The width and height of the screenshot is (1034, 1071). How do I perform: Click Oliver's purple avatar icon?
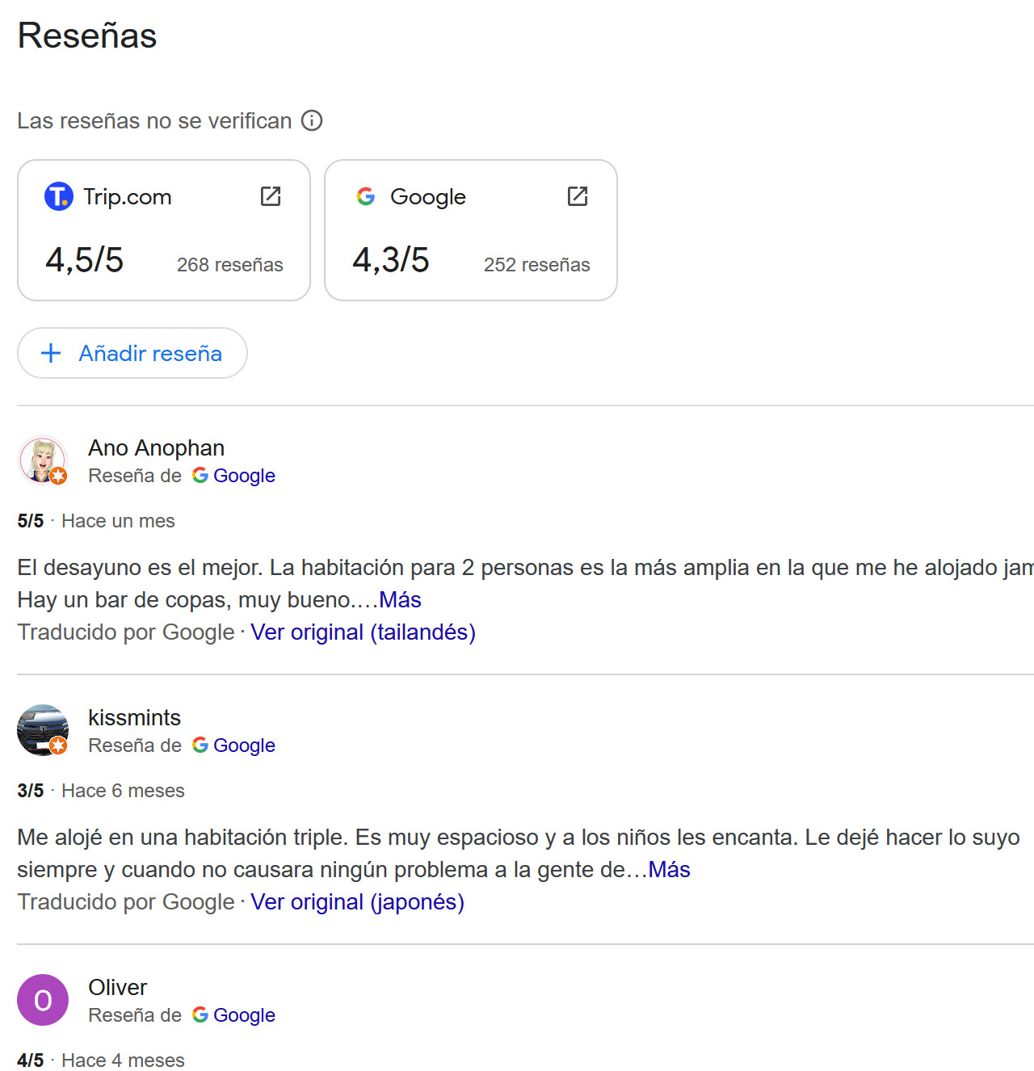43,1000
